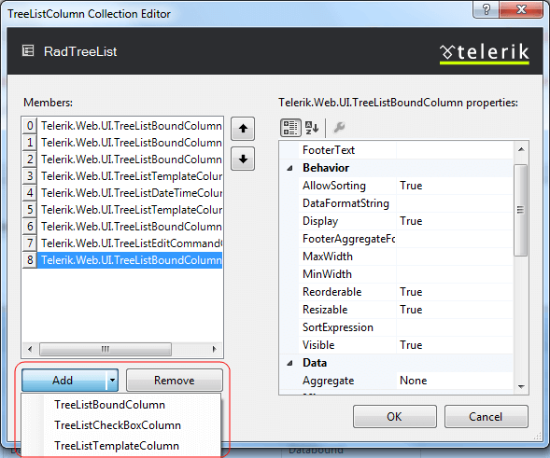Click the AllowSorting True value
The width and height of the screenshot is (550, 458).
455,186
